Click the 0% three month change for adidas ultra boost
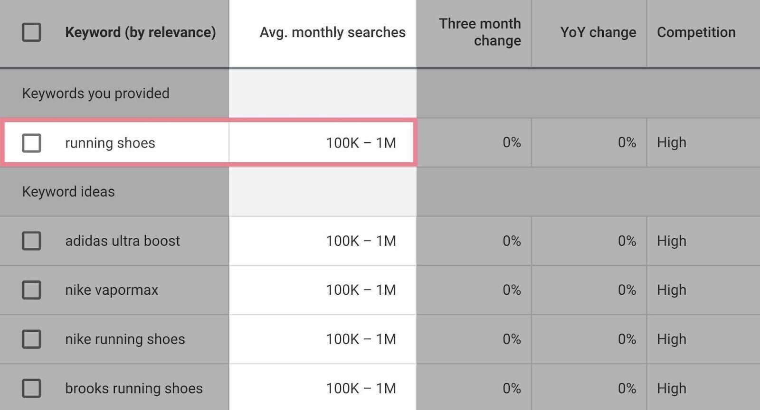Image resolution: width=760 pixels, height=410 pixels. pyautogui.click(x=512, y=241)
